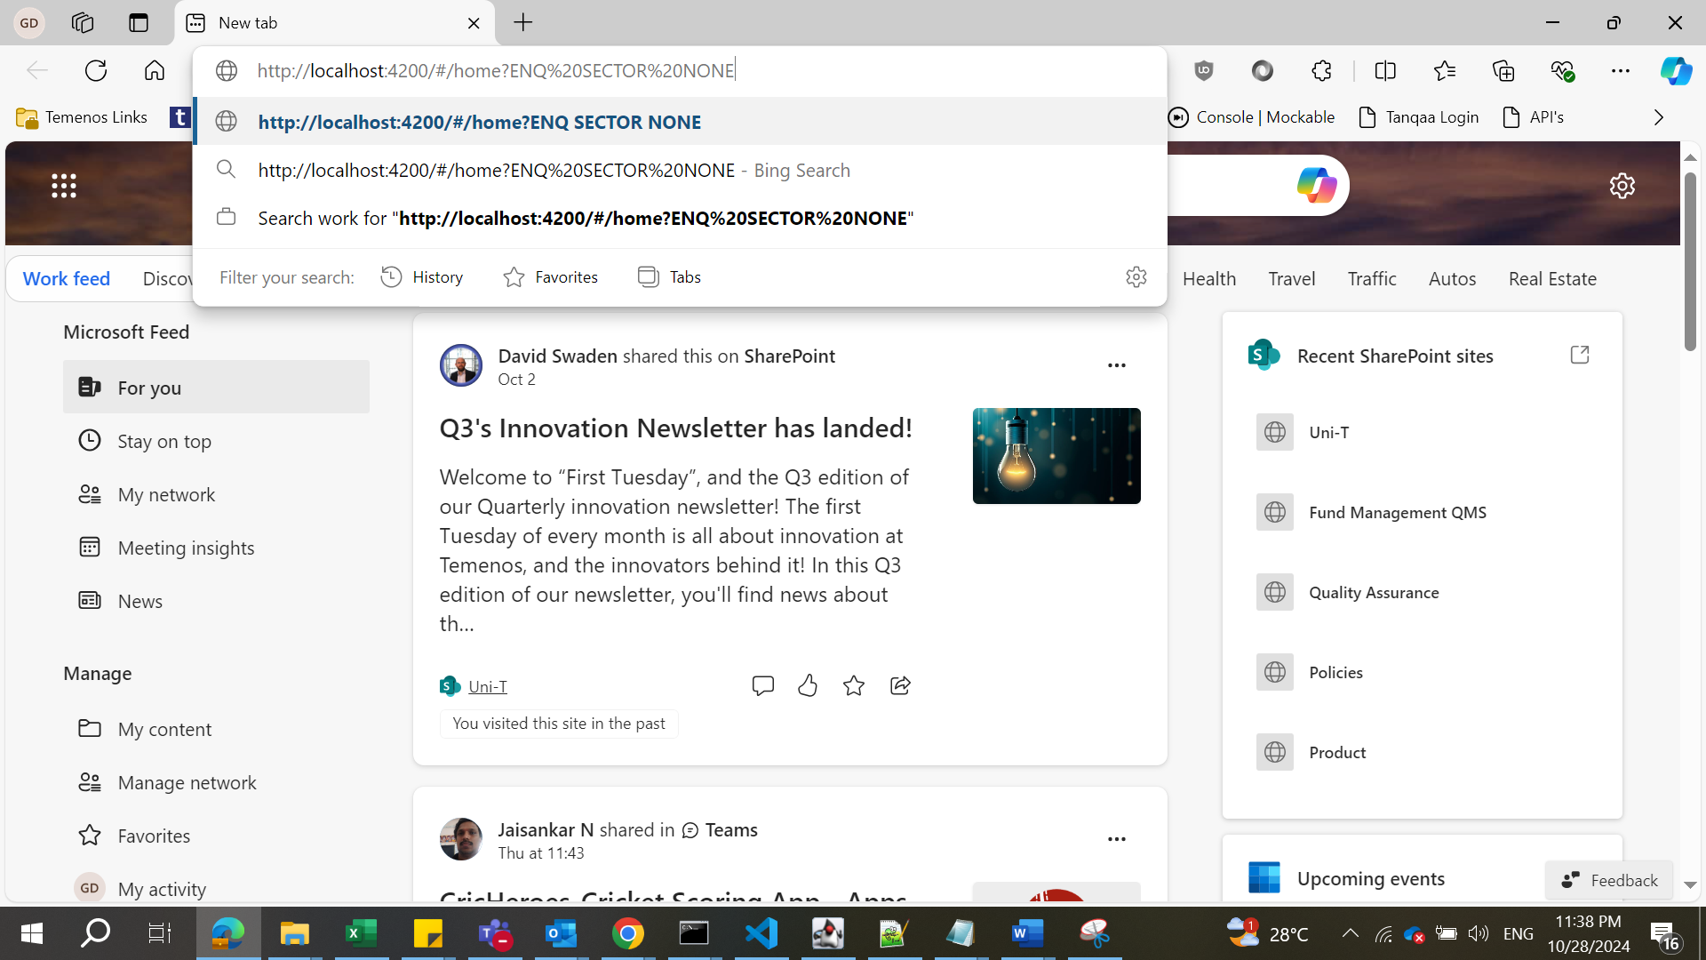Open the Collections icon
1706x960 pixels.
pos(1503,71)
